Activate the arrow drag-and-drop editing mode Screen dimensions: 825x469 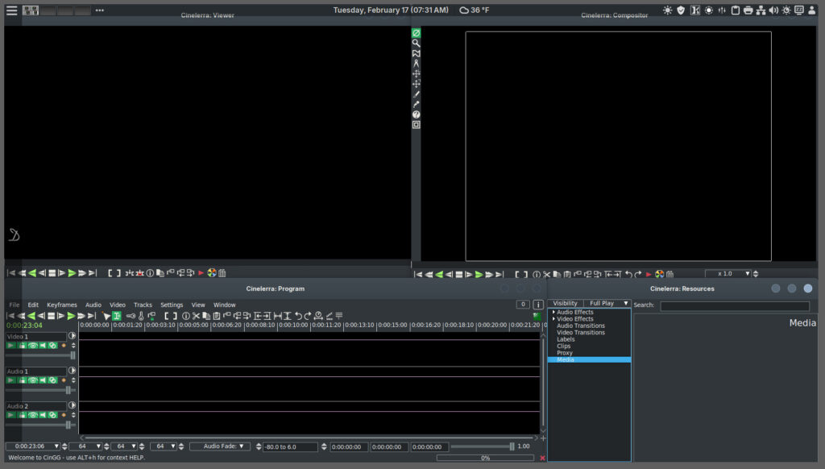106,316
